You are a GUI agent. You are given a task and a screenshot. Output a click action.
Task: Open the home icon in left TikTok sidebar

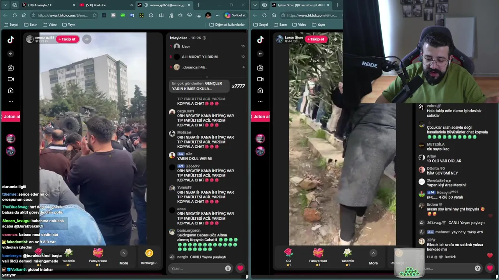(x=11, y=91)
